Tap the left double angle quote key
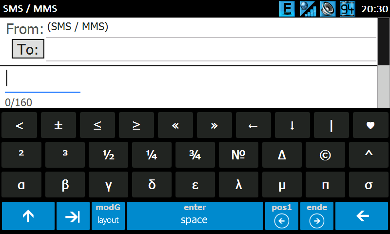 pyautogui.click(x=175, y=125)
